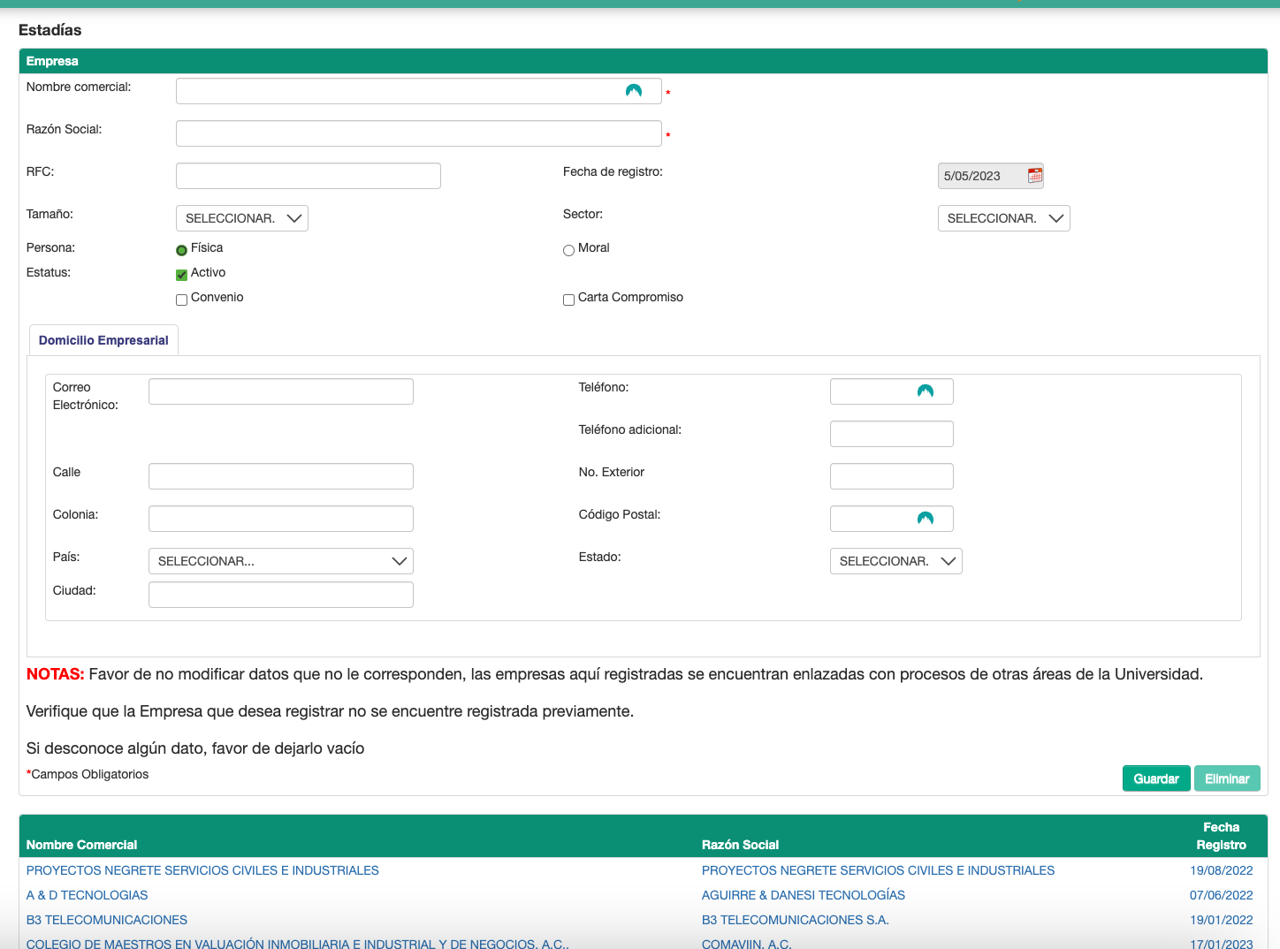Image resolution: width=1280 pixels, height=949 pixels.
Task: Open the Tamaño dropdown
Action: tap(242, 218)
